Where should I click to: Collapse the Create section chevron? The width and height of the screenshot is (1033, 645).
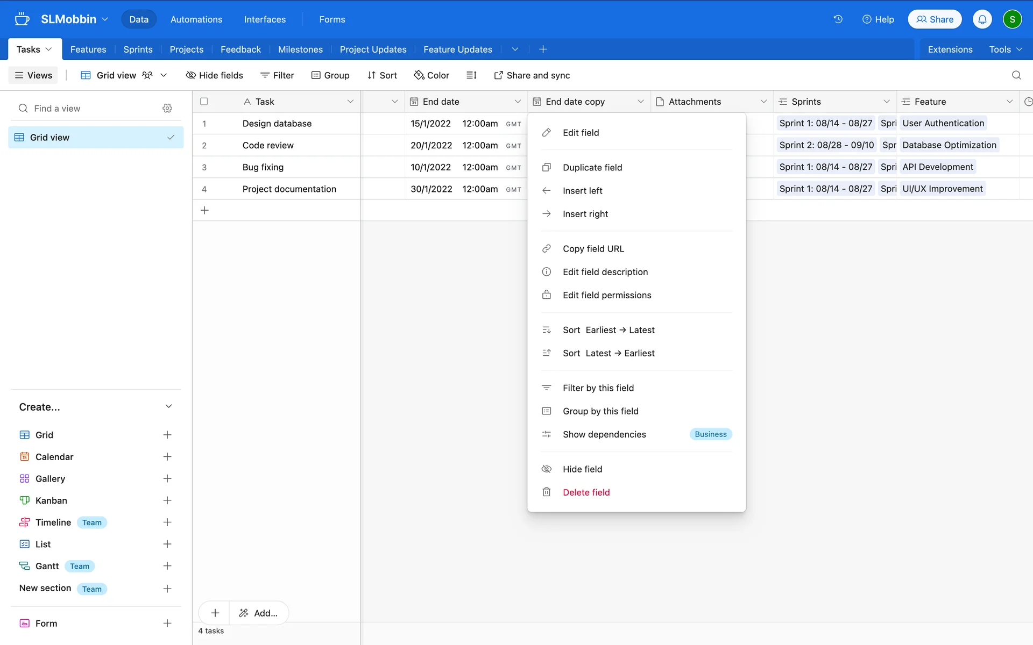[x=168, y=407]
